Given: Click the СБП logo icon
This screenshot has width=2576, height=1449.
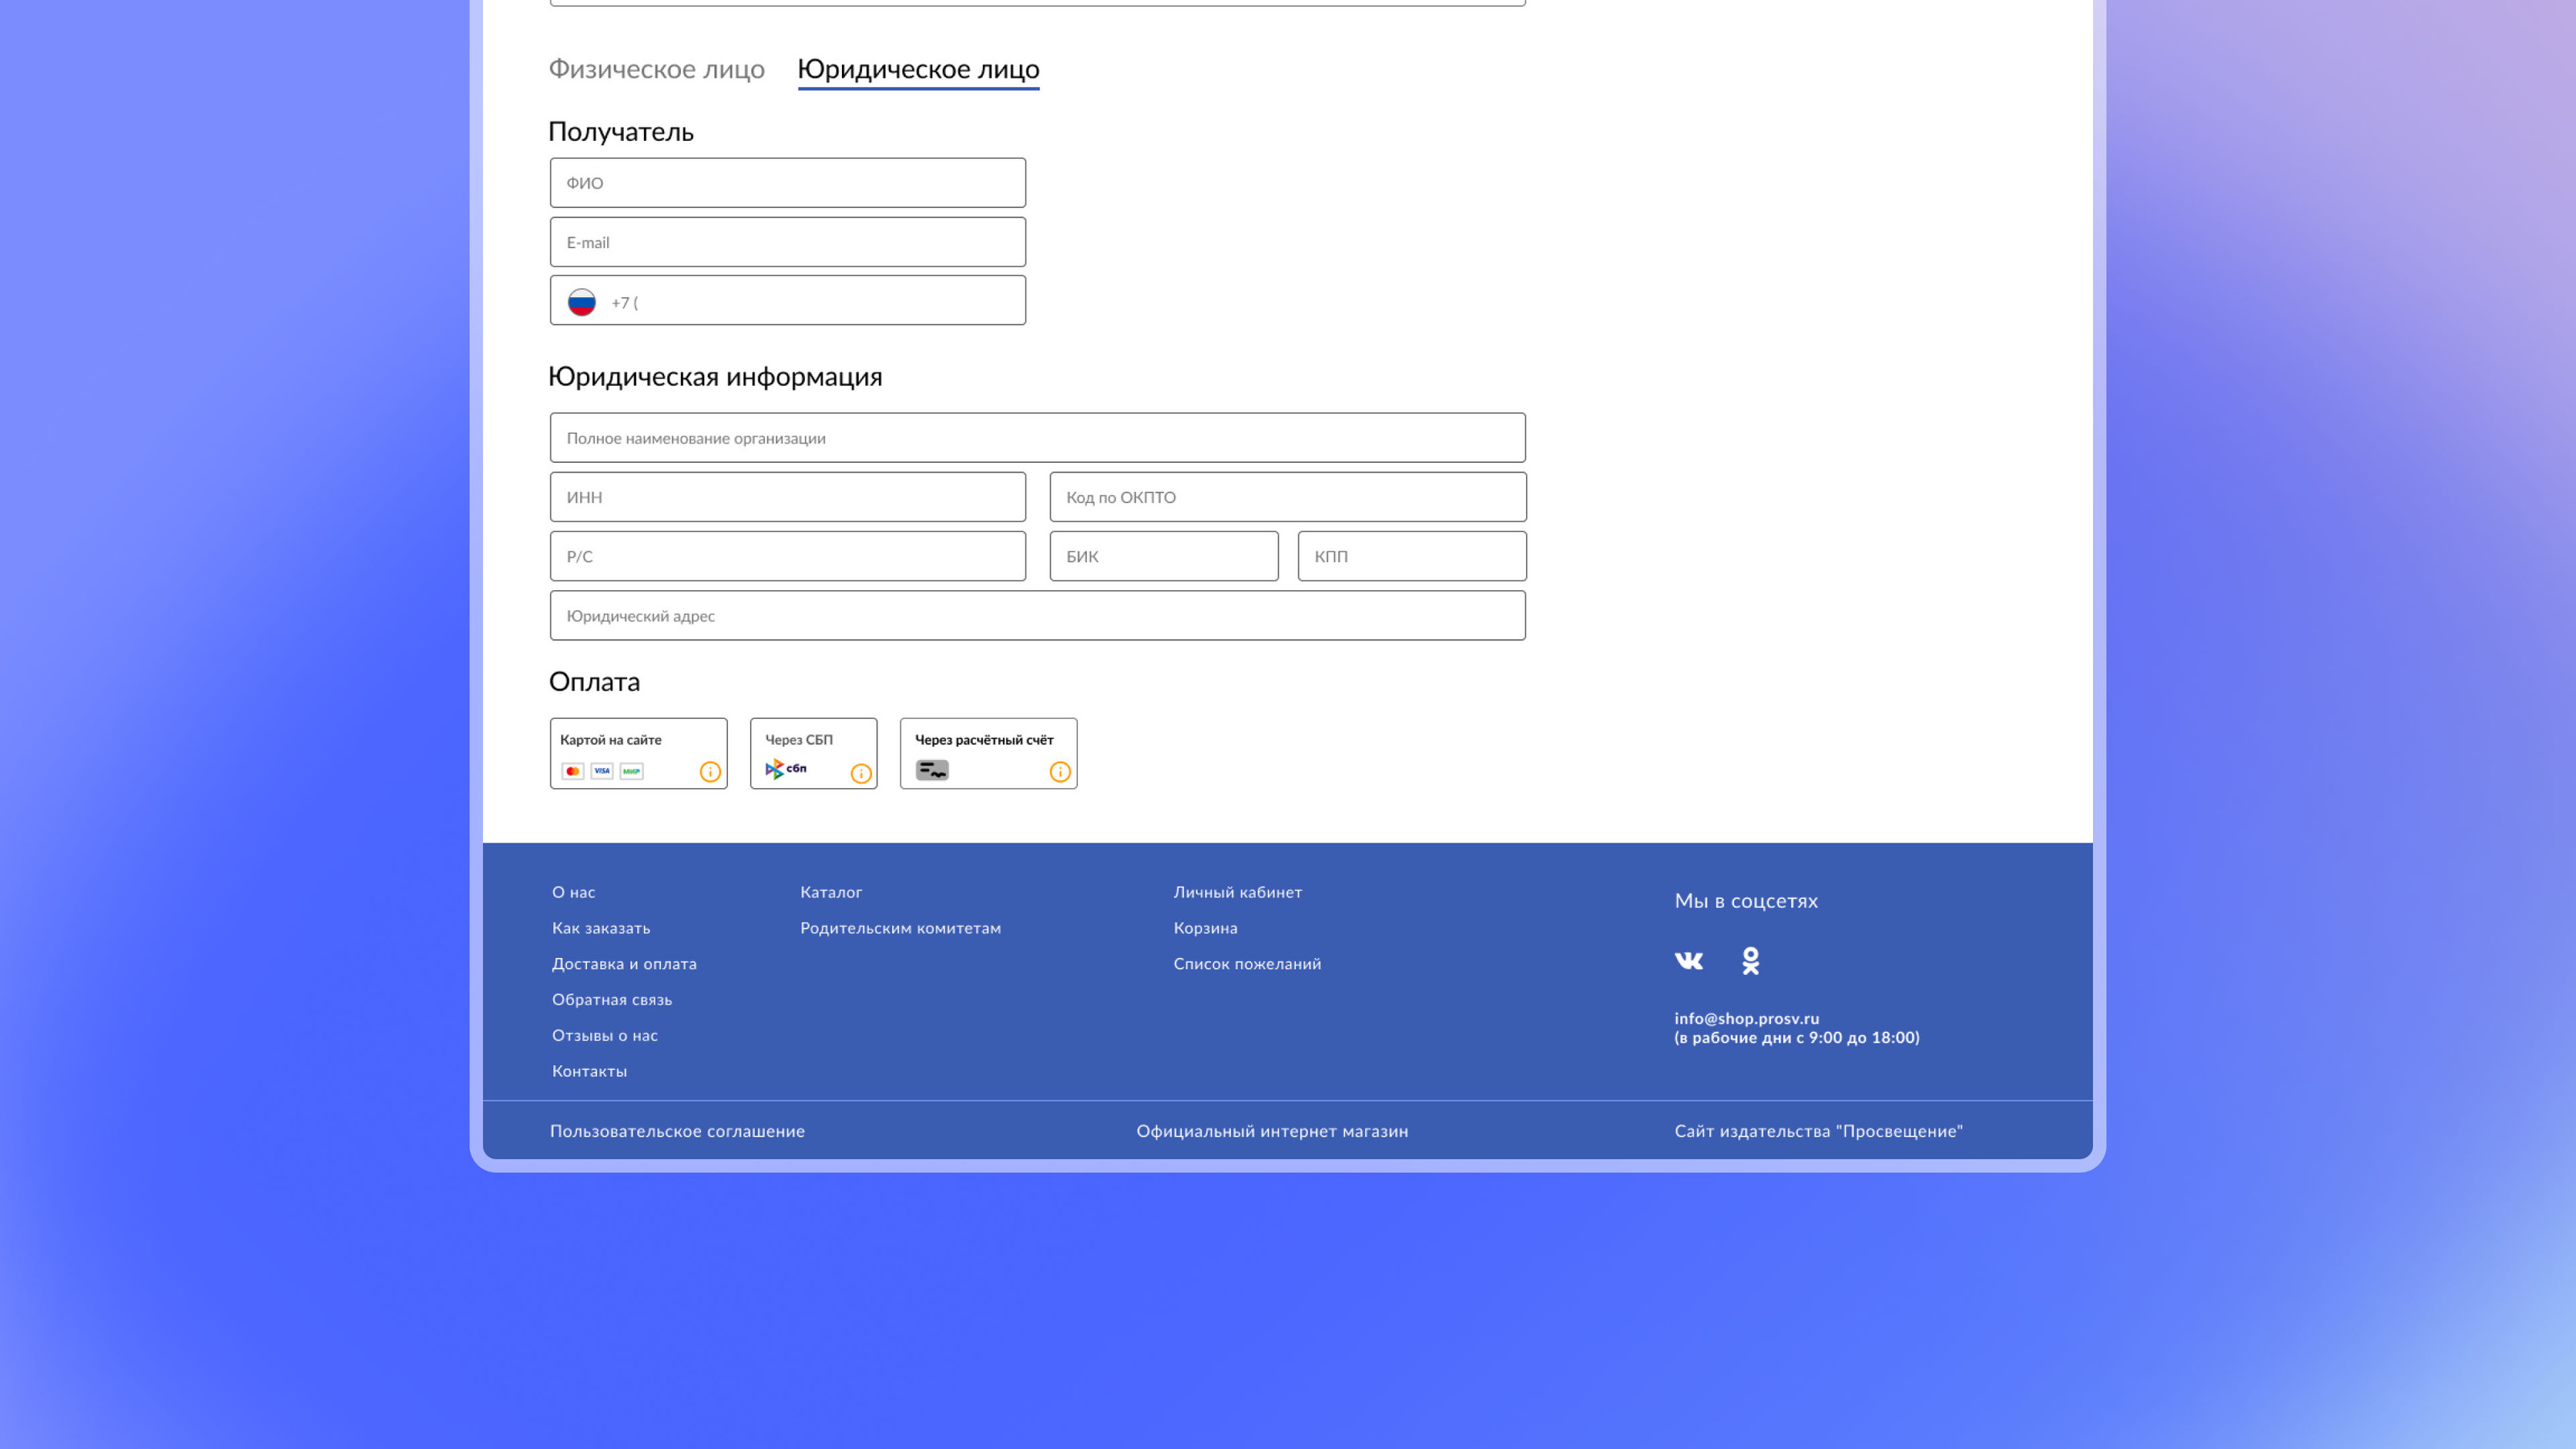Looking at the screenshot, I should coord(786,769).
